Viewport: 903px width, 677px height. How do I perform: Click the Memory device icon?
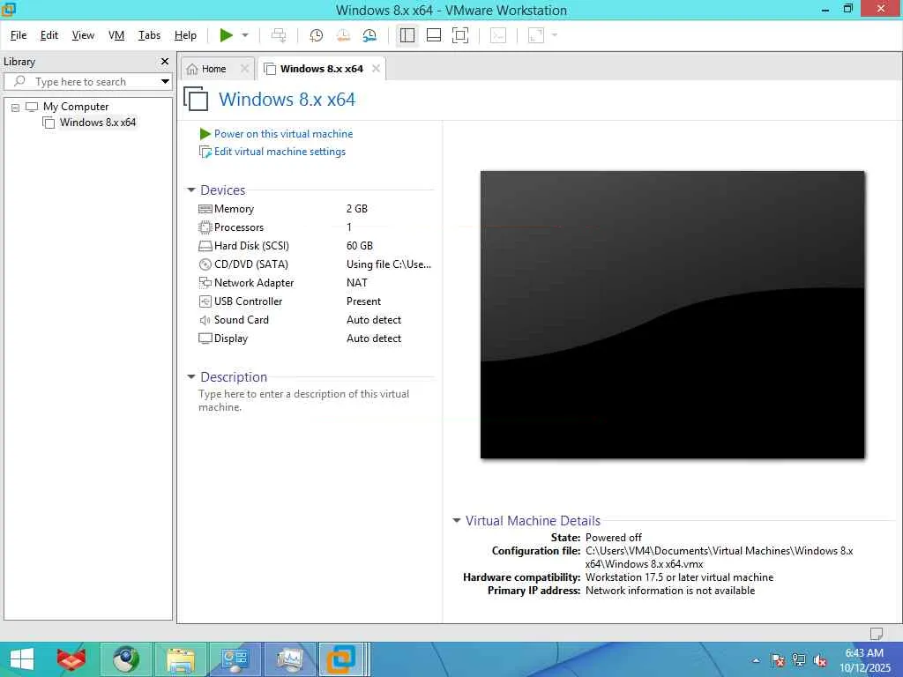tap(205, 209)
